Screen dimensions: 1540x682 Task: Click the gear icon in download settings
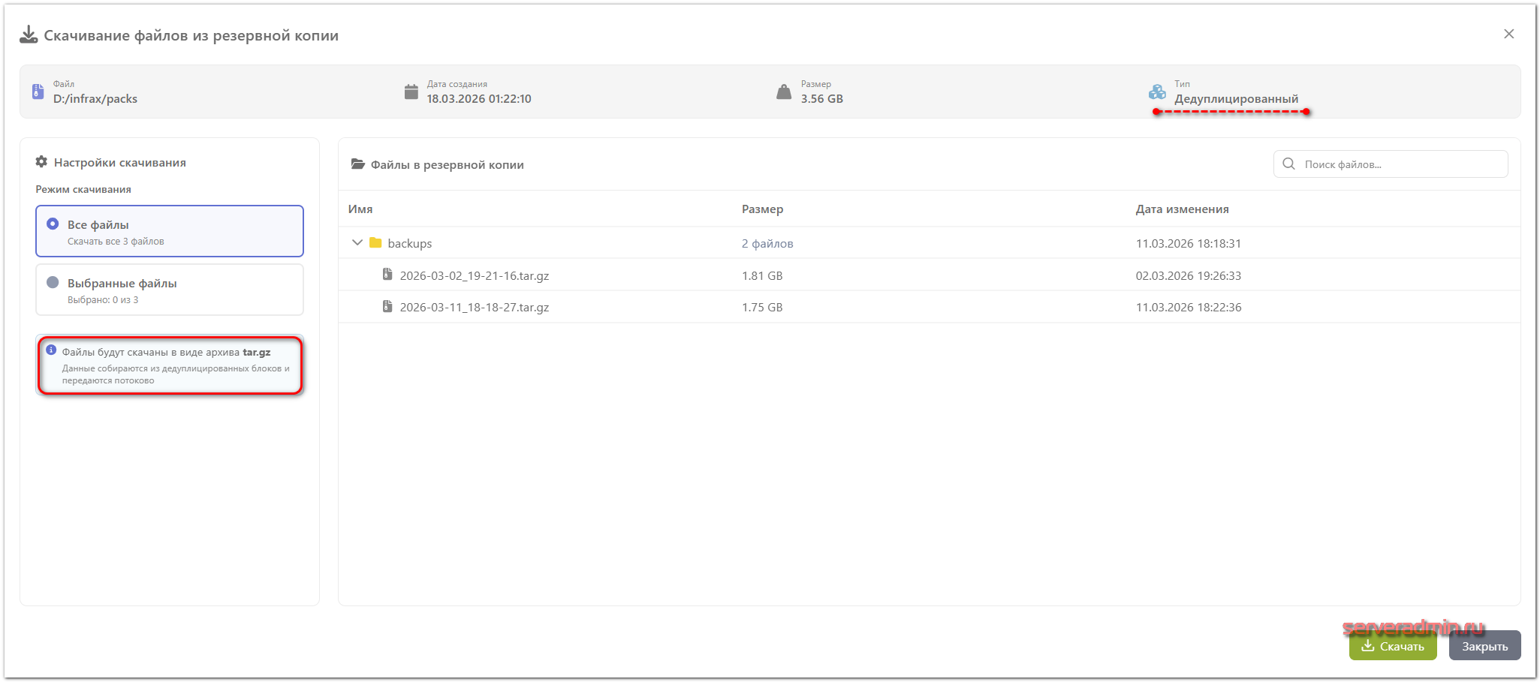pos(41,162)
